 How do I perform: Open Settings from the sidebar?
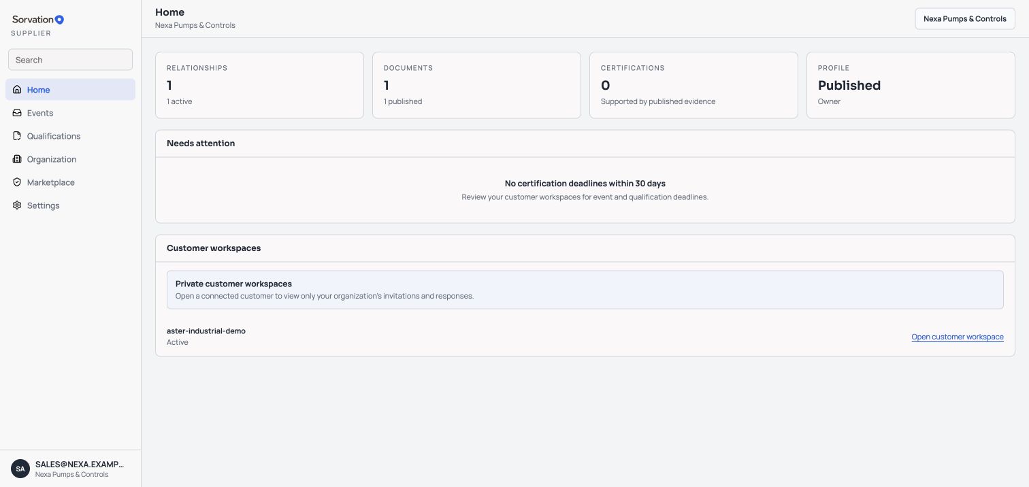tap(71, 205)
